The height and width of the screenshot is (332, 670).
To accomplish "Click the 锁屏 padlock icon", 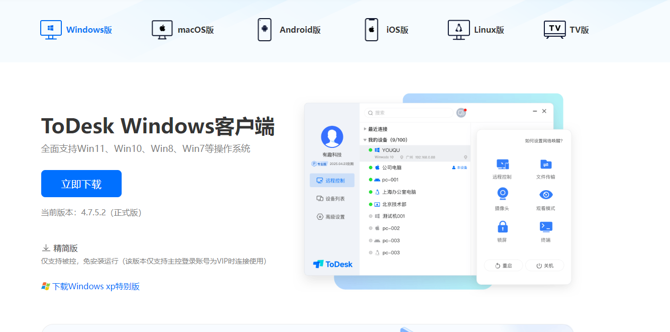I will coord(502,226).
